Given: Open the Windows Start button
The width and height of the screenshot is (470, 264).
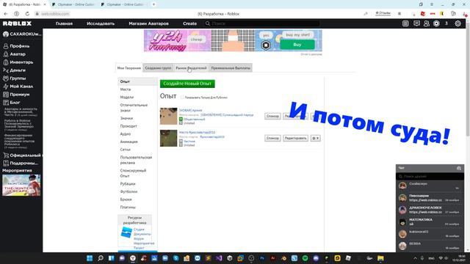Looking at the screenshot, I should click(90, 258).
